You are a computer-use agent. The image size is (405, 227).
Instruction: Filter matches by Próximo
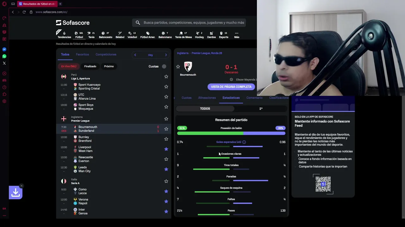pos(109,66)
